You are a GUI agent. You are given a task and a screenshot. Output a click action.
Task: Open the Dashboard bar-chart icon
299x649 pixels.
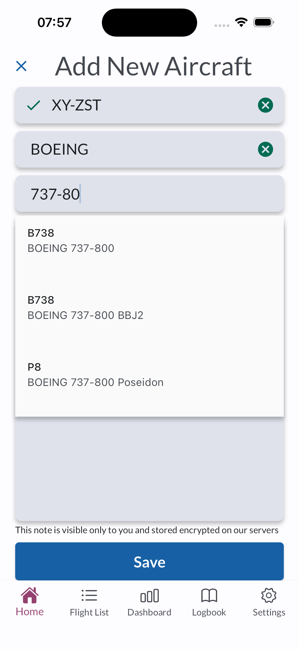coord(149,596)
